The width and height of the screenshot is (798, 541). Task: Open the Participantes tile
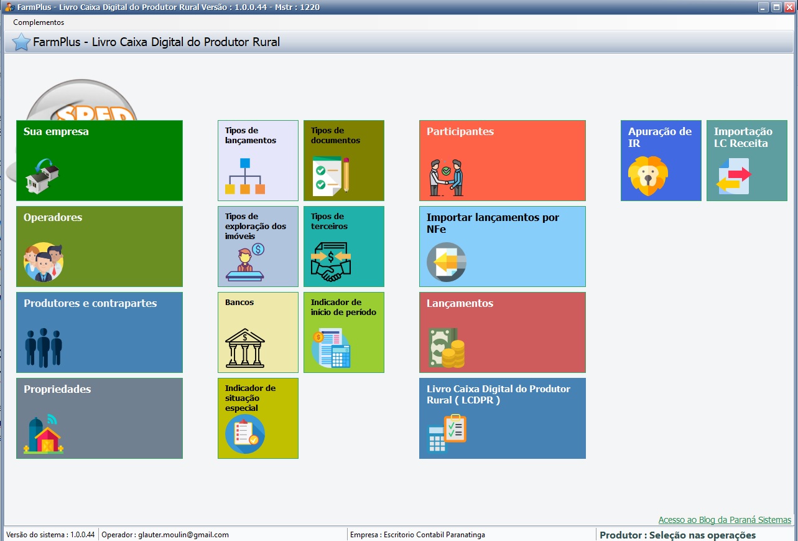tap(503, 161)
